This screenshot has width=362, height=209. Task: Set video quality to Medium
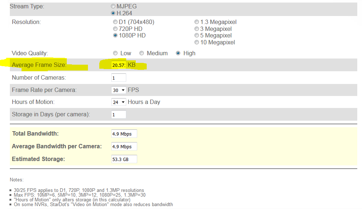pyautogui.click(x=142, y=53)
